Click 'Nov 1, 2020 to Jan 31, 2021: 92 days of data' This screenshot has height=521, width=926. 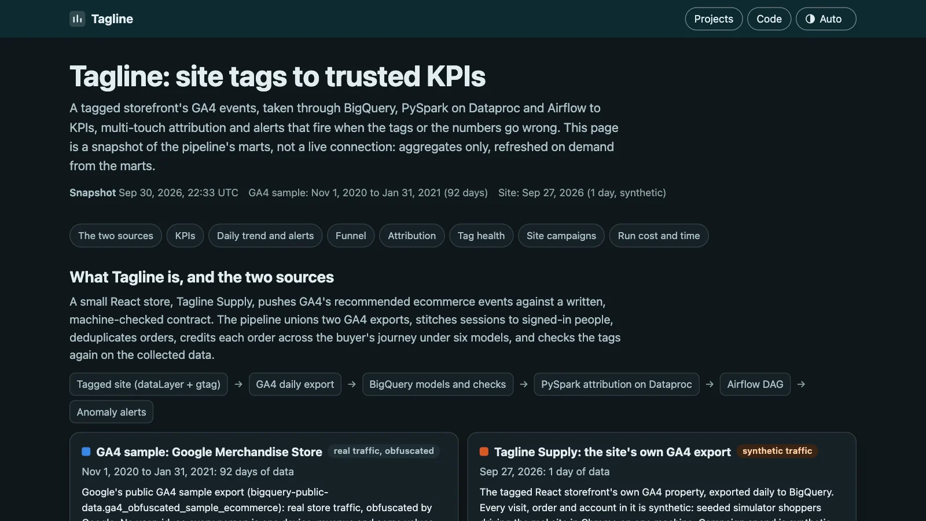pyautogui.click(x=188, y=472)
